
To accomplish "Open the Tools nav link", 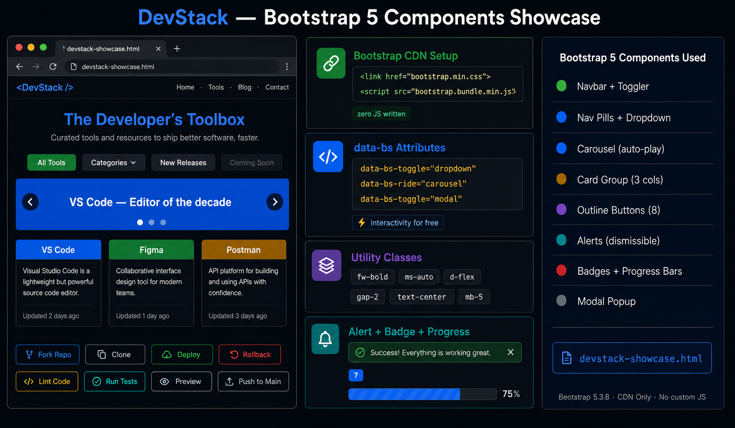I will coord(216,87).
